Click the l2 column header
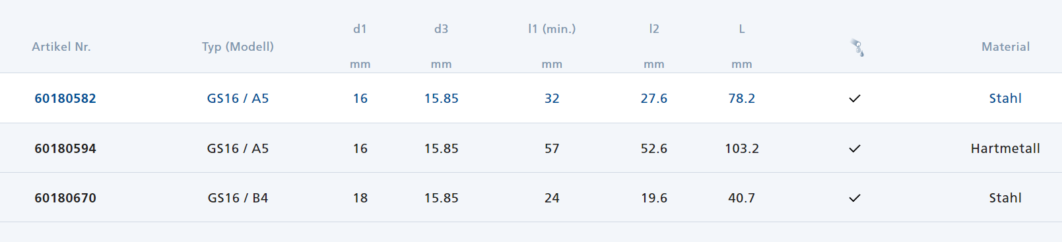1062x242 pixels. click(x=654, y=29)
